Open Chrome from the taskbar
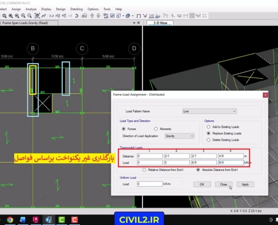The image size is (278, 225). (x=10, y=219)
